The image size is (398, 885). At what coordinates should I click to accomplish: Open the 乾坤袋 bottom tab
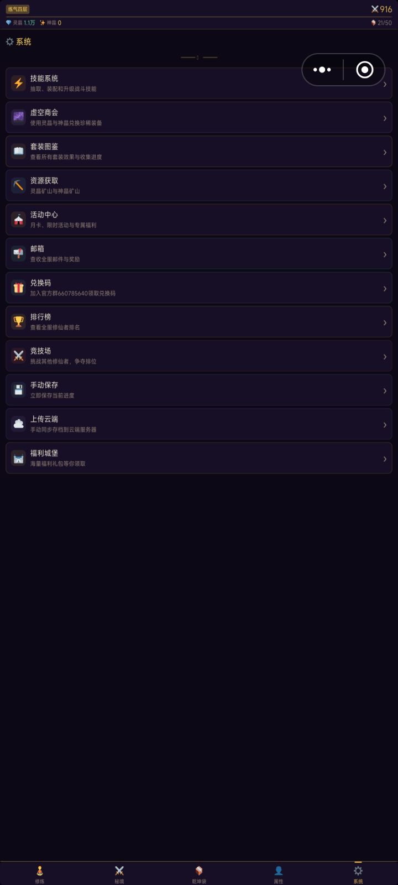[x=199, y=874]
